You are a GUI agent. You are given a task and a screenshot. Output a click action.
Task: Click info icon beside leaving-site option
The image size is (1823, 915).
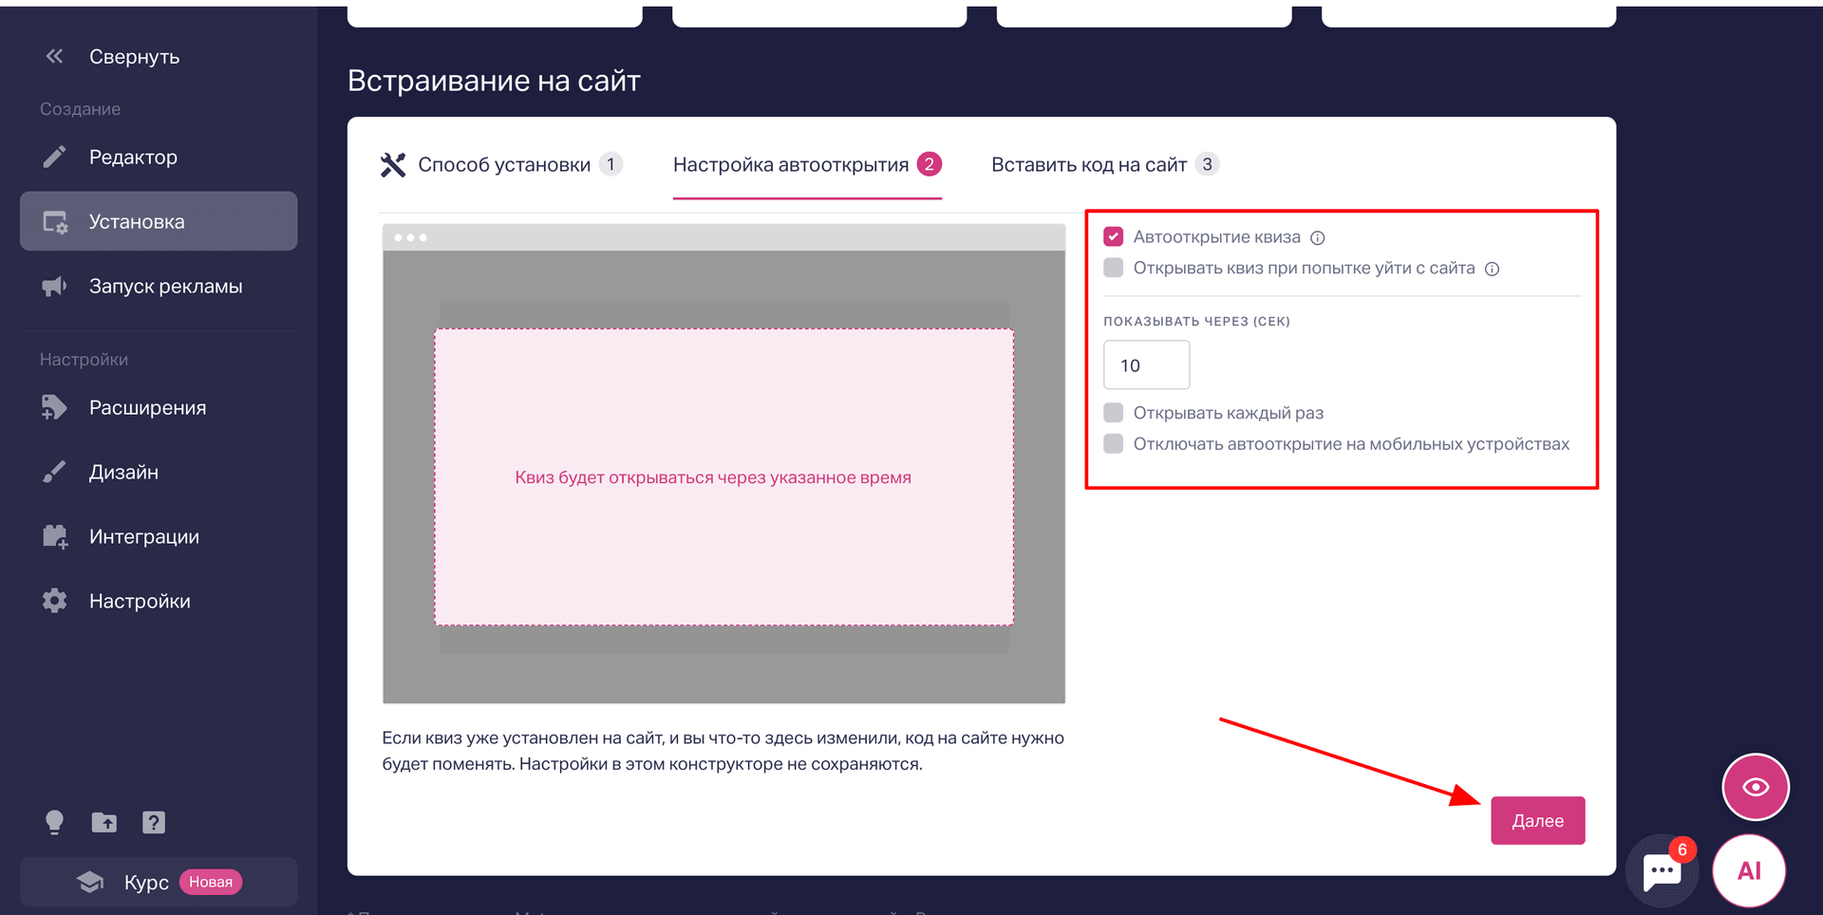[1493, 270]
